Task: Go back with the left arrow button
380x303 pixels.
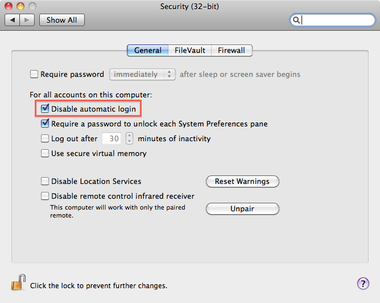Action: [x=13, y=20]
